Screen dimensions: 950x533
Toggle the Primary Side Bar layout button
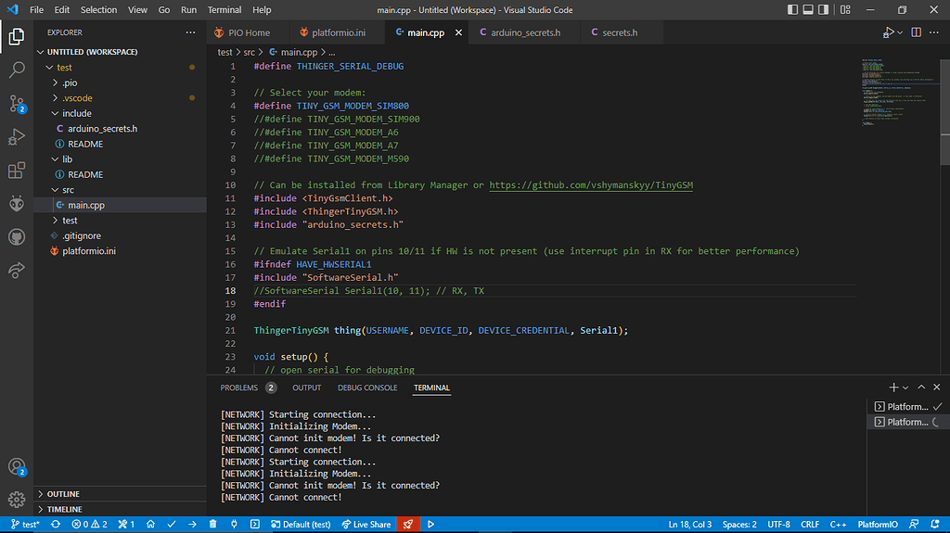[793, 10]
